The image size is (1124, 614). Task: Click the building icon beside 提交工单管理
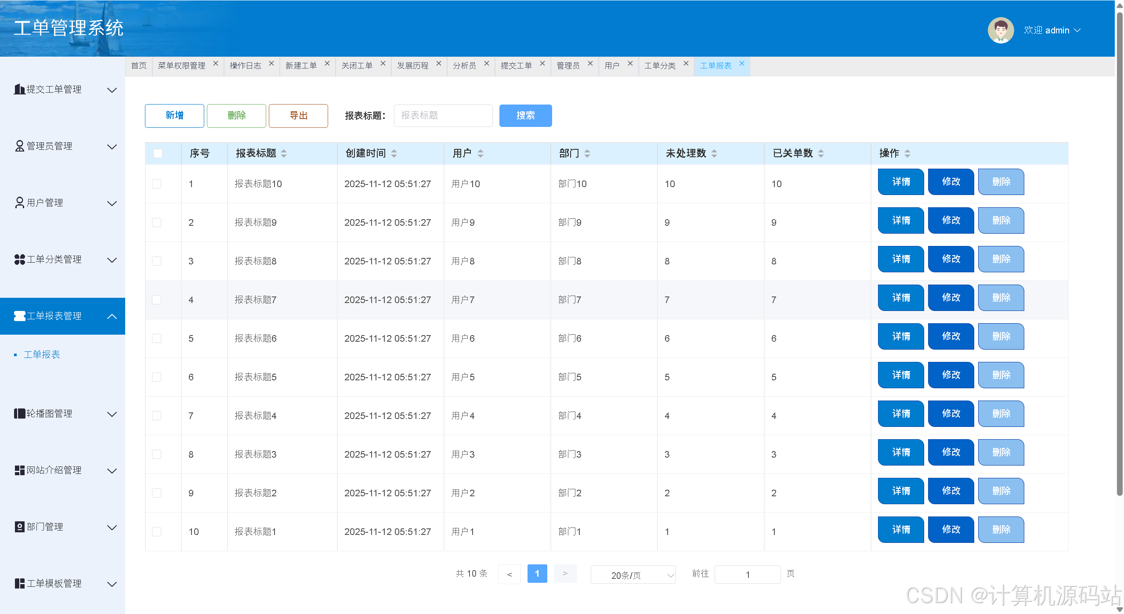pyautogui.click(x=19, y=89)
